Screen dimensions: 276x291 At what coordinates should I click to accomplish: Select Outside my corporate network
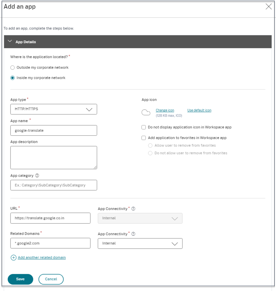(x=12, y=67)
